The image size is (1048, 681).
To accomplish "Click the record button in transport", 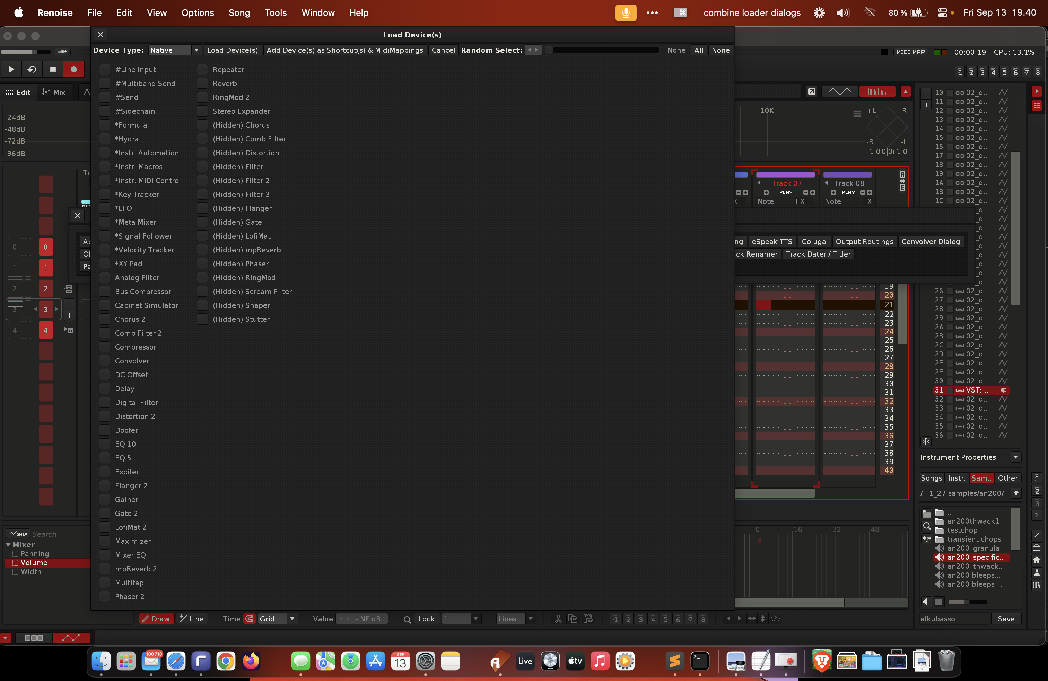I will [73, 69].
